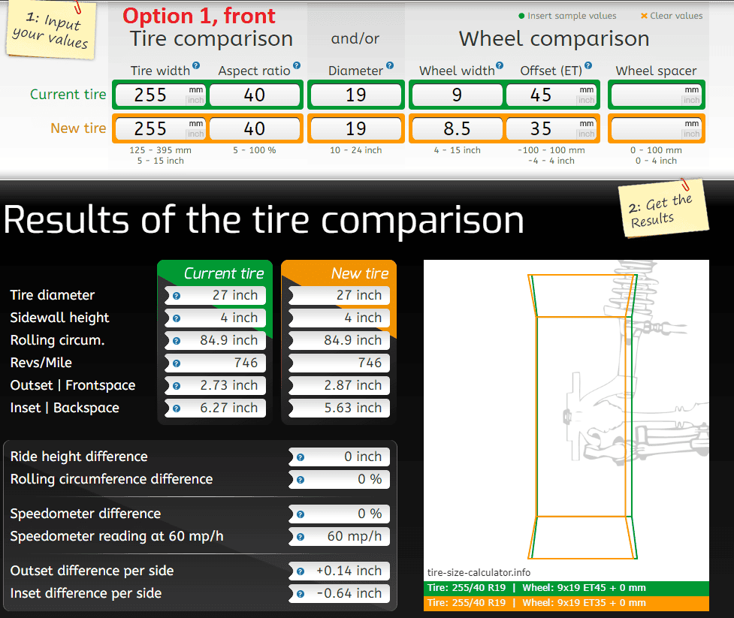Show help for Rolling circumference difference
This screenshot has width=734, height=618.
pyautogui.click(x=301, y=480)
